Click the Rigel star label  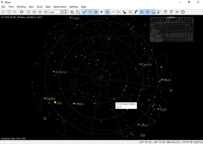[x=163, y=110]
